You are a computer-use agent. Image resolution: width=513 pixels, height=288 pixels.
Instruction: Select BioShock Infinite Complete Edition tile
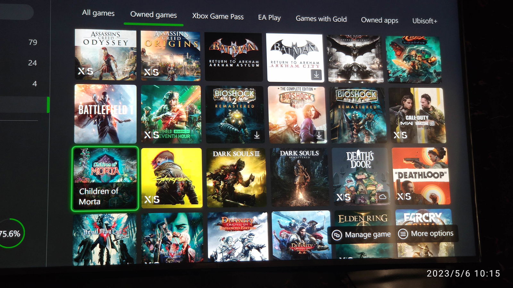(297, 115)
